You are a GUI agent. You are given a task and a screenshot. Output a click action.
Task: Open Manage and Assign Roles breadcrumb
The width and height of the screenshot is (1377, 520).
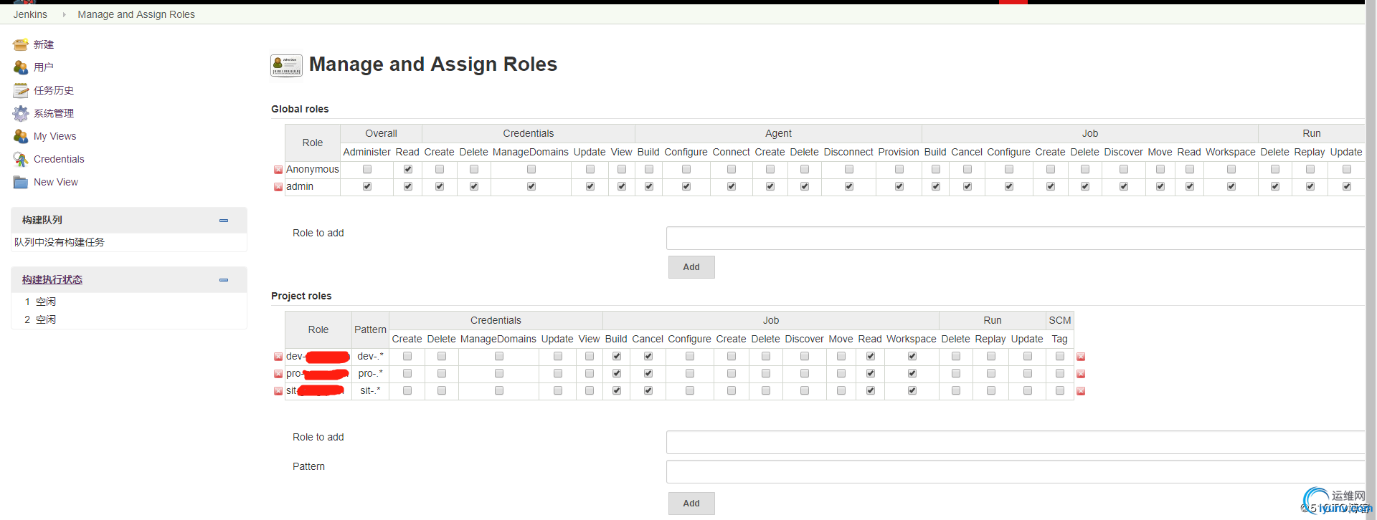(136, 14)
